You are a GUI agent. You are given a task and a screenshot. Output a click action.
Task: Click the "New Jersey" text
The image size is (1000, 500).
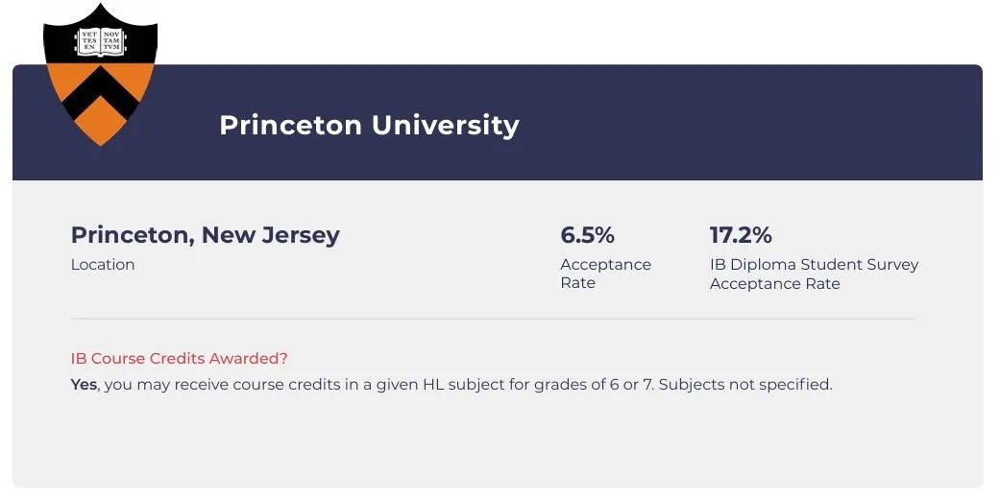[x=271, y=235]
